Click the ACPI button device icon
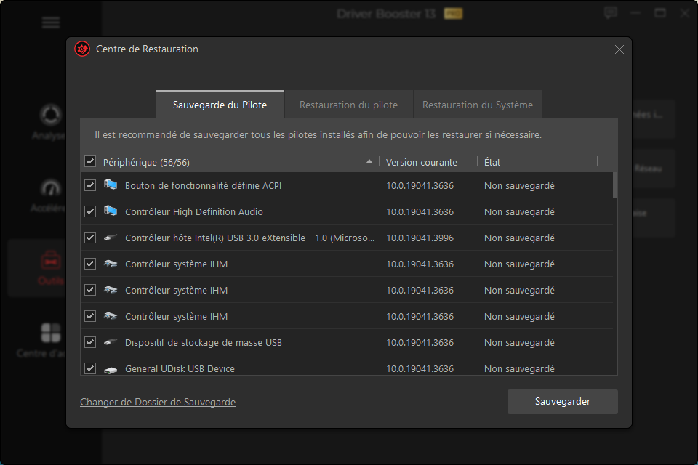The width and height of the screenshot is (698, 465). pyautogui.click(x=111, y=185)
